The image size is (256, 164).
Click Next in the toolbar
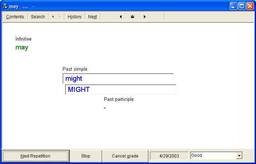coord(92,17)
